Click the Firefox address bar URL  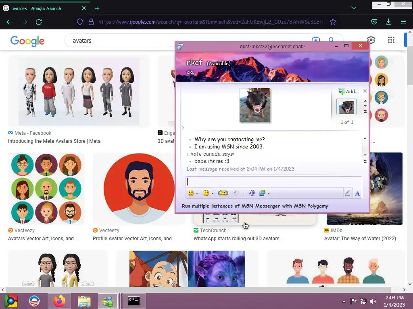click(212, 22)
